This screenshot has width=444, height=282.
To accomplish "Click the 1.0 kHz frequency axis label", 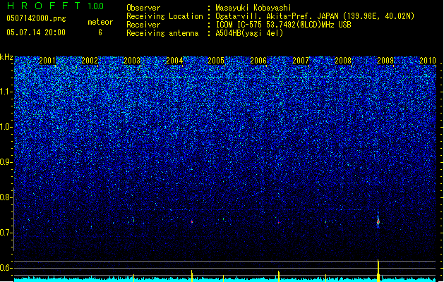I will pyautogui.click(x=6, y=127).
